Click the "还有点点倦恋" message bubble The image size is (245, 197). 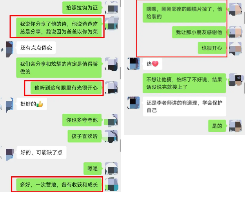click(36, 48)
